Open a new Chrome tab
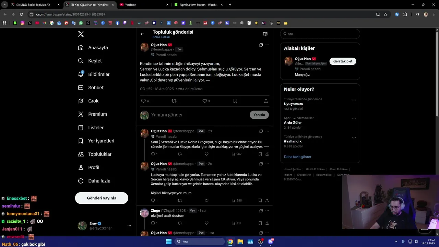This screenshot has width=439, height=247. [230, 4]
